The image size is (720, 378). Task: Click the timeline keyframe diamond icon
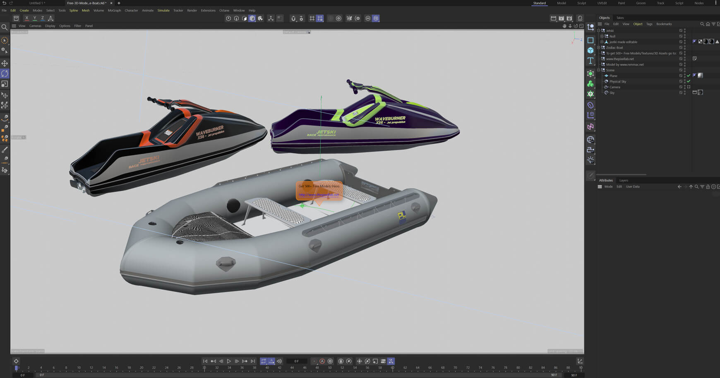pyautogui.click(x=16, y=361)
